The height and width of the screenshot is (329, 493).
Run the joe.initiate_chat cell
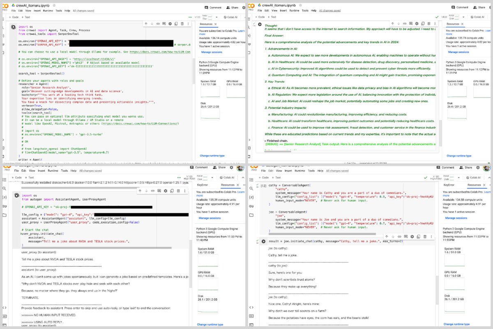click(x=263, y=241)
